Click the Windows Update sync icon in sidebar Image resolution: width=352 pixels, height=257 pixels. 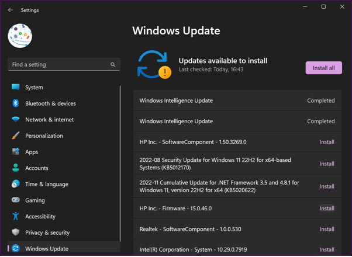(x=15, y=248)
